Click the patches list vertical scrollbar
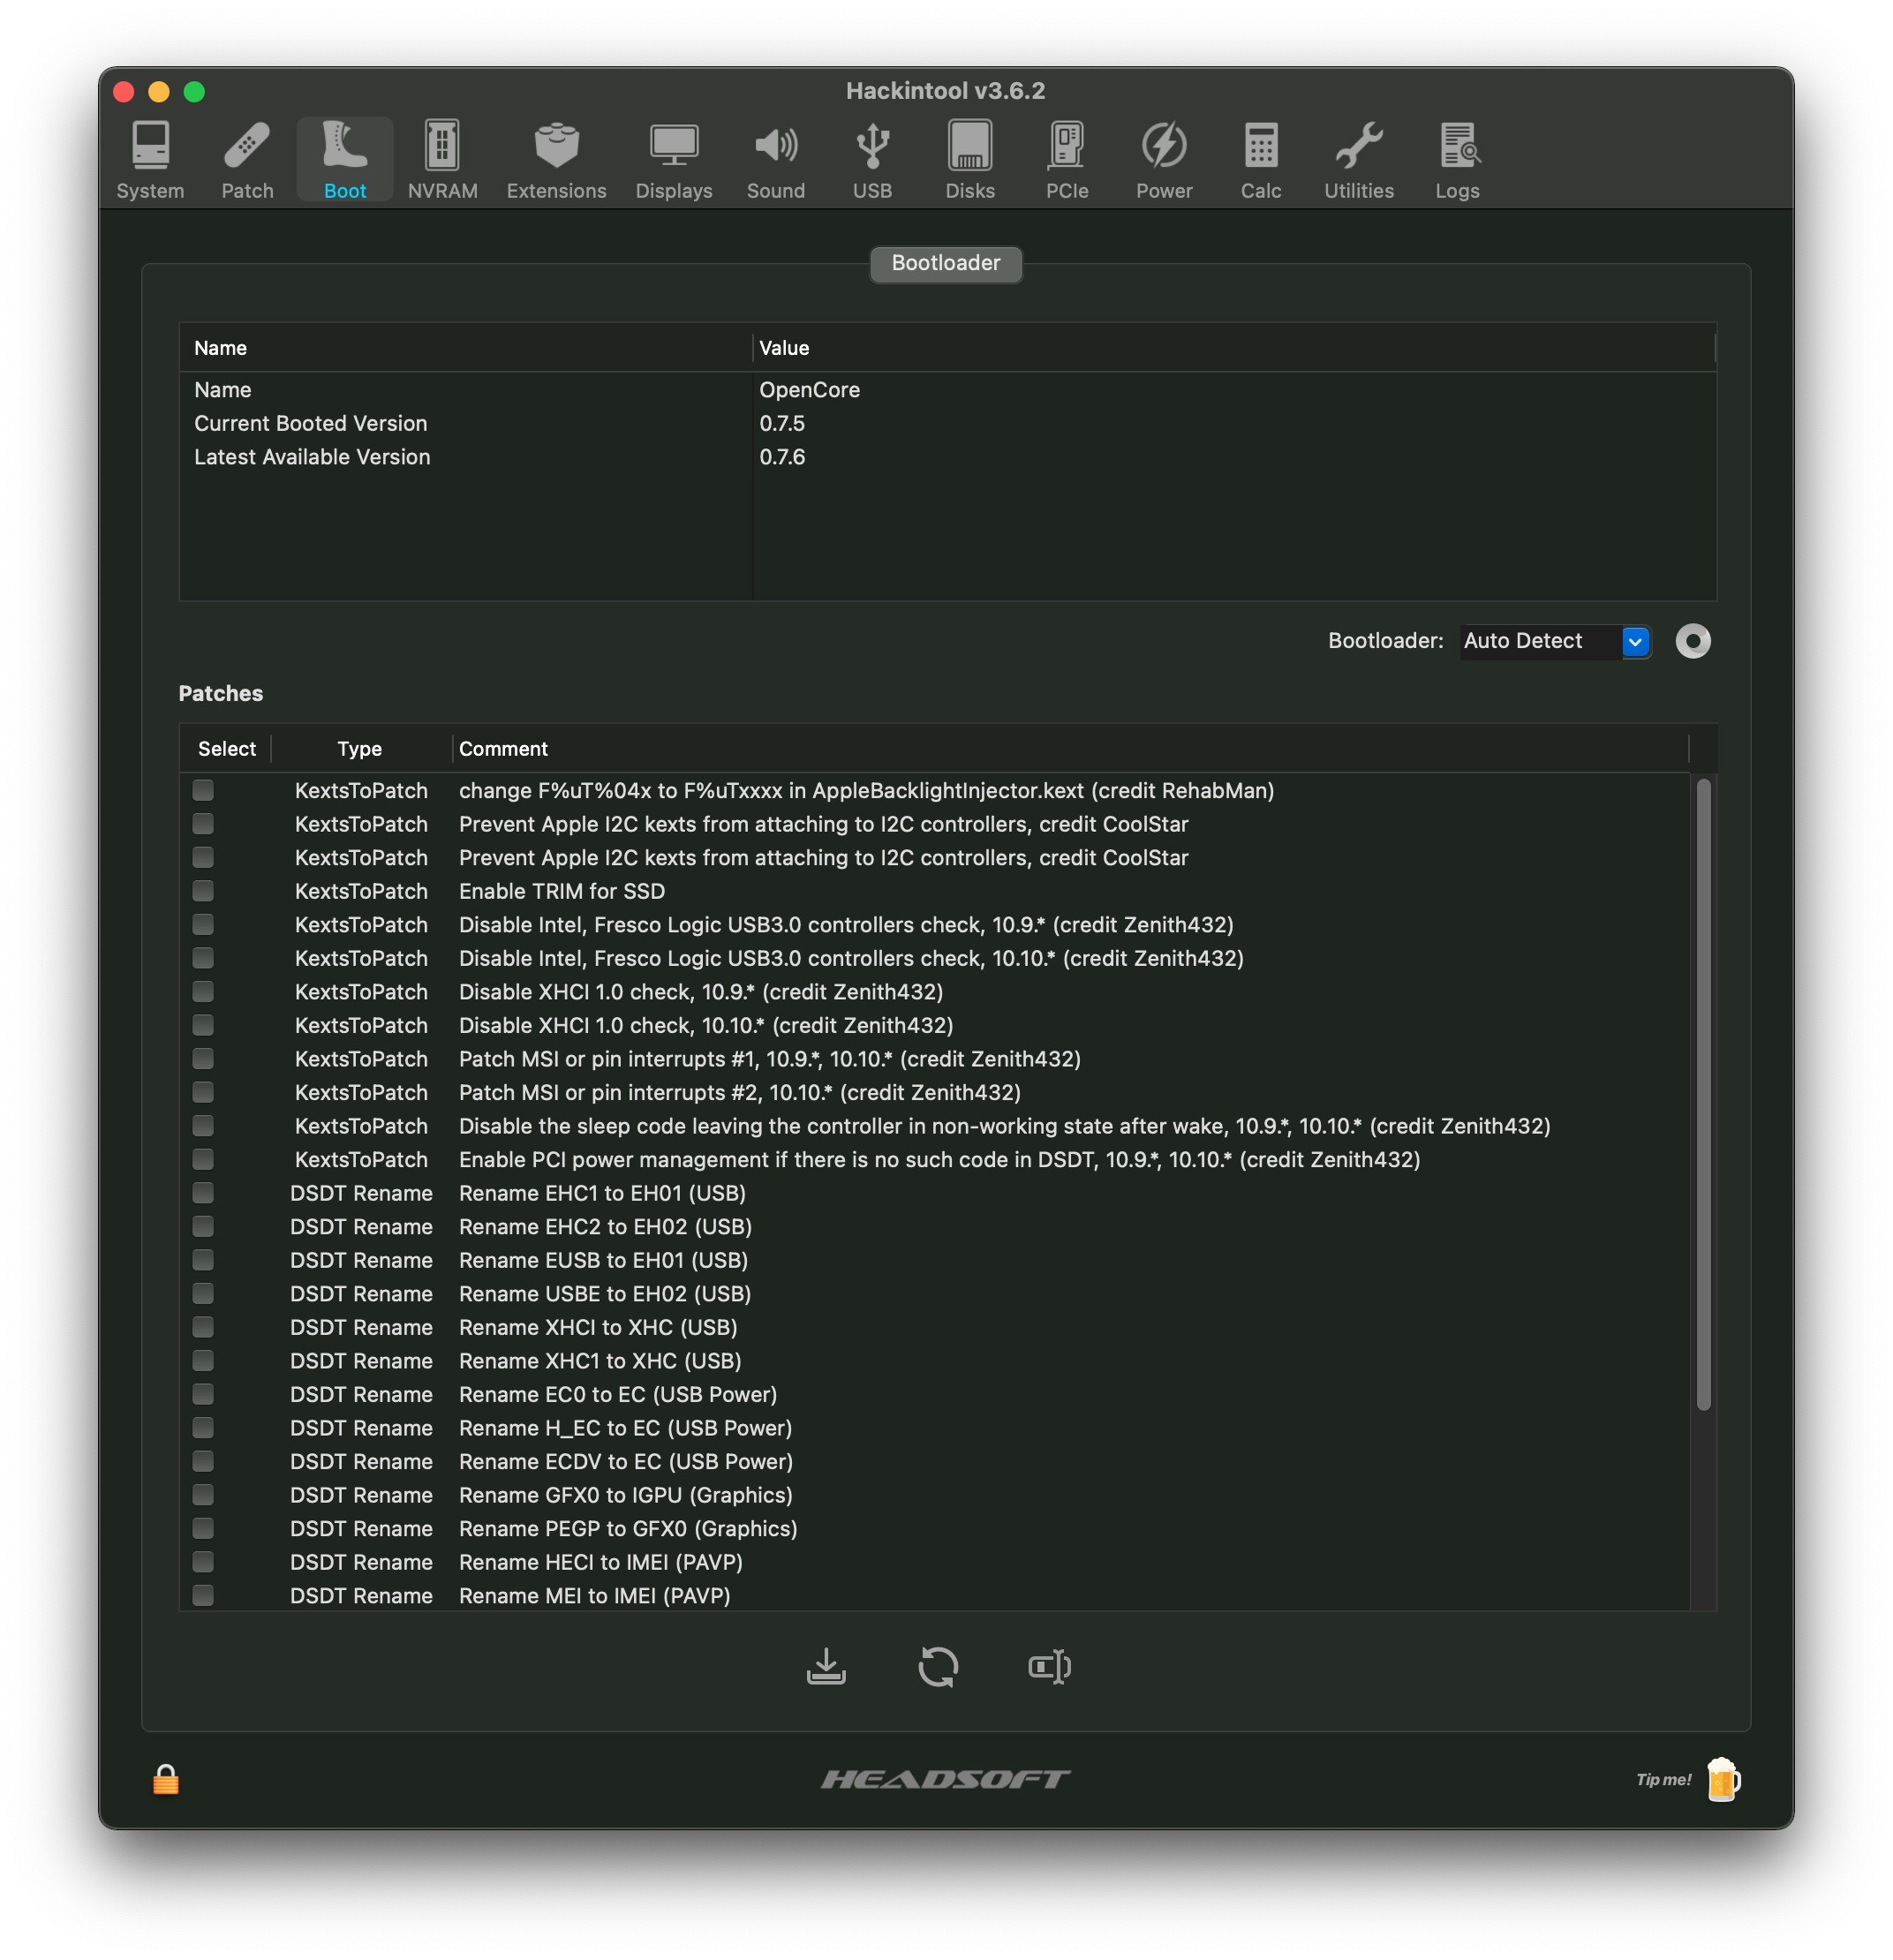Viewport: 1893px width, 1960px height. coord(1703,1094)
